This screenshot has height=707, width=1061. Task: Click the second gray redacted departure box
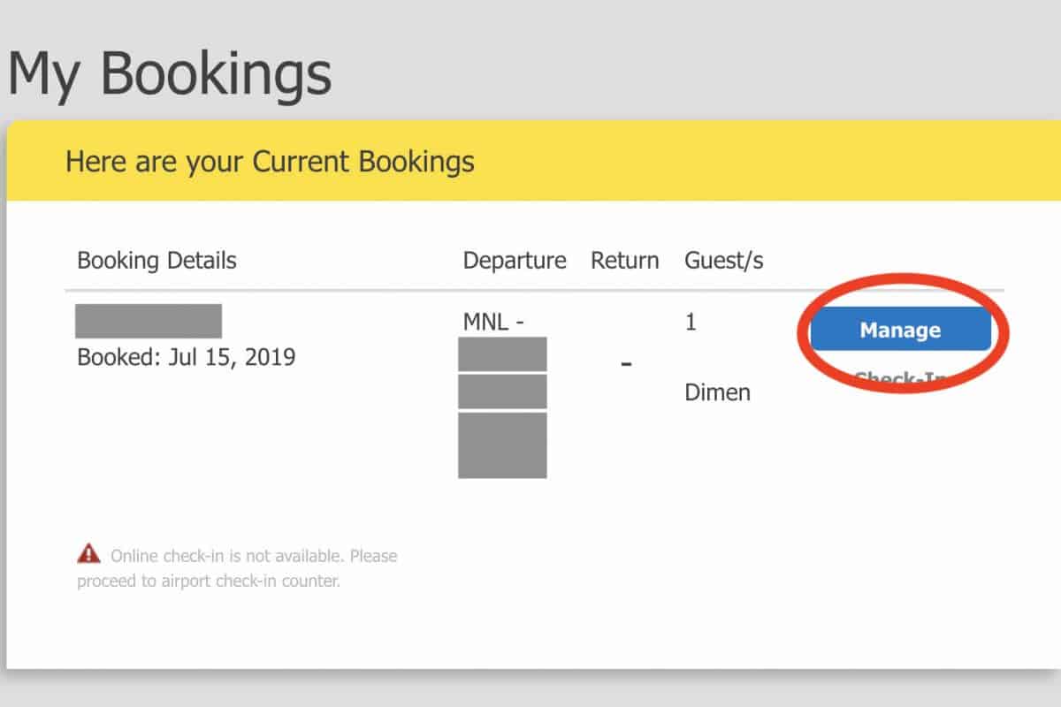(502, 392)
